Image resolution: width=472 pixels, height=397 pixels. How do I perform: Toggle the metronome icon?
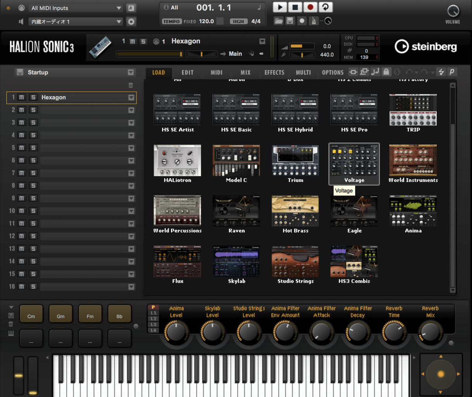pos(313,21)
